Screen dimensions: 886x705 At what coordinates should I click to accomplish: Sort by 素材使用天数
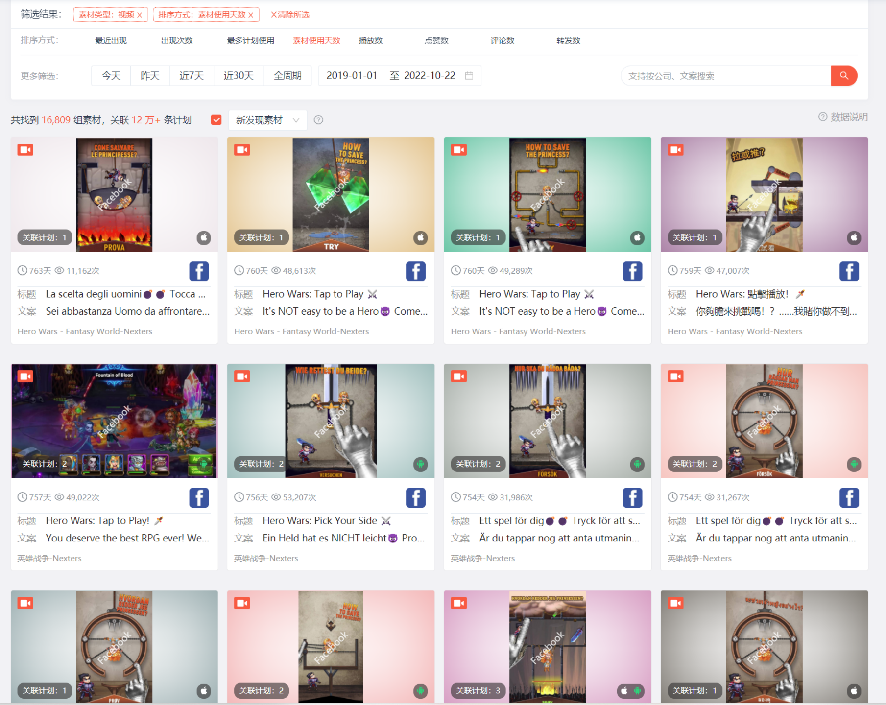point(316,41)
